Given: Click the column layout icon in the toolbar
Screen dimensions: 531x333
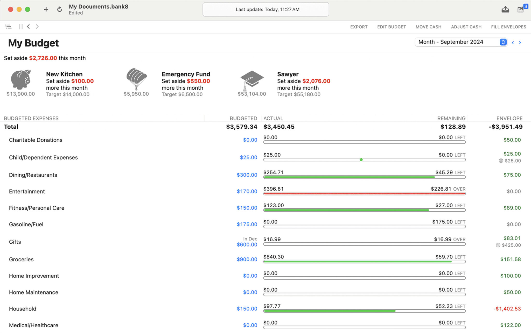Looking at the screenshot, I should (21, 26).
